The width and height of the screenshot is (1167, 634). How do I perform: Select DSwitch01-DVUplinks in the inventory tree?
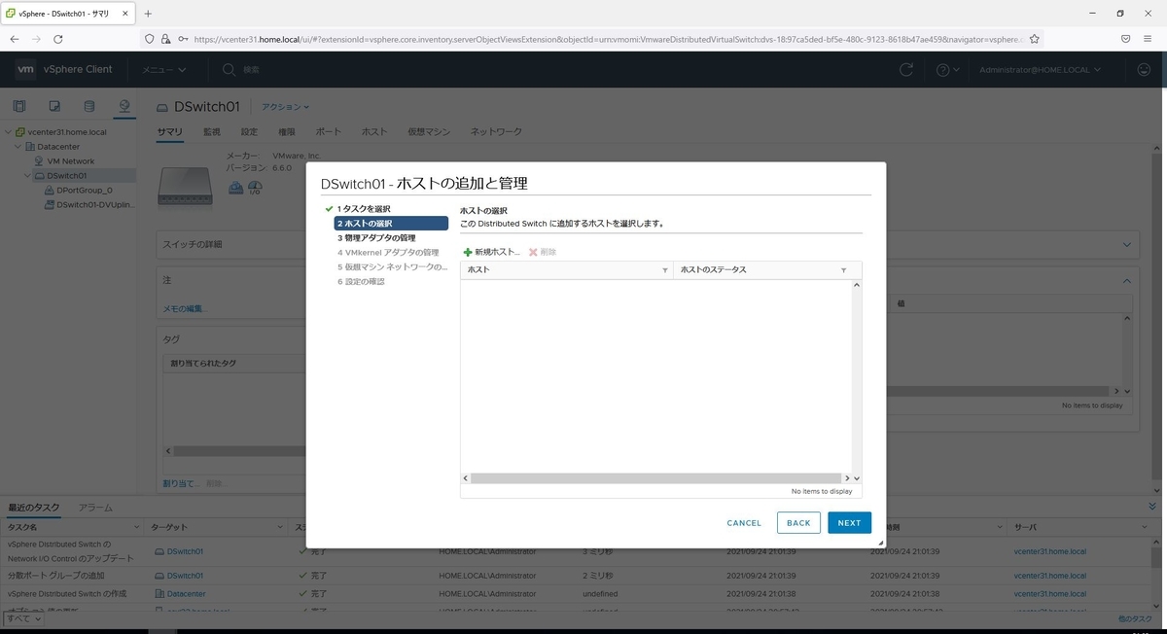click(x=96, y=205)
